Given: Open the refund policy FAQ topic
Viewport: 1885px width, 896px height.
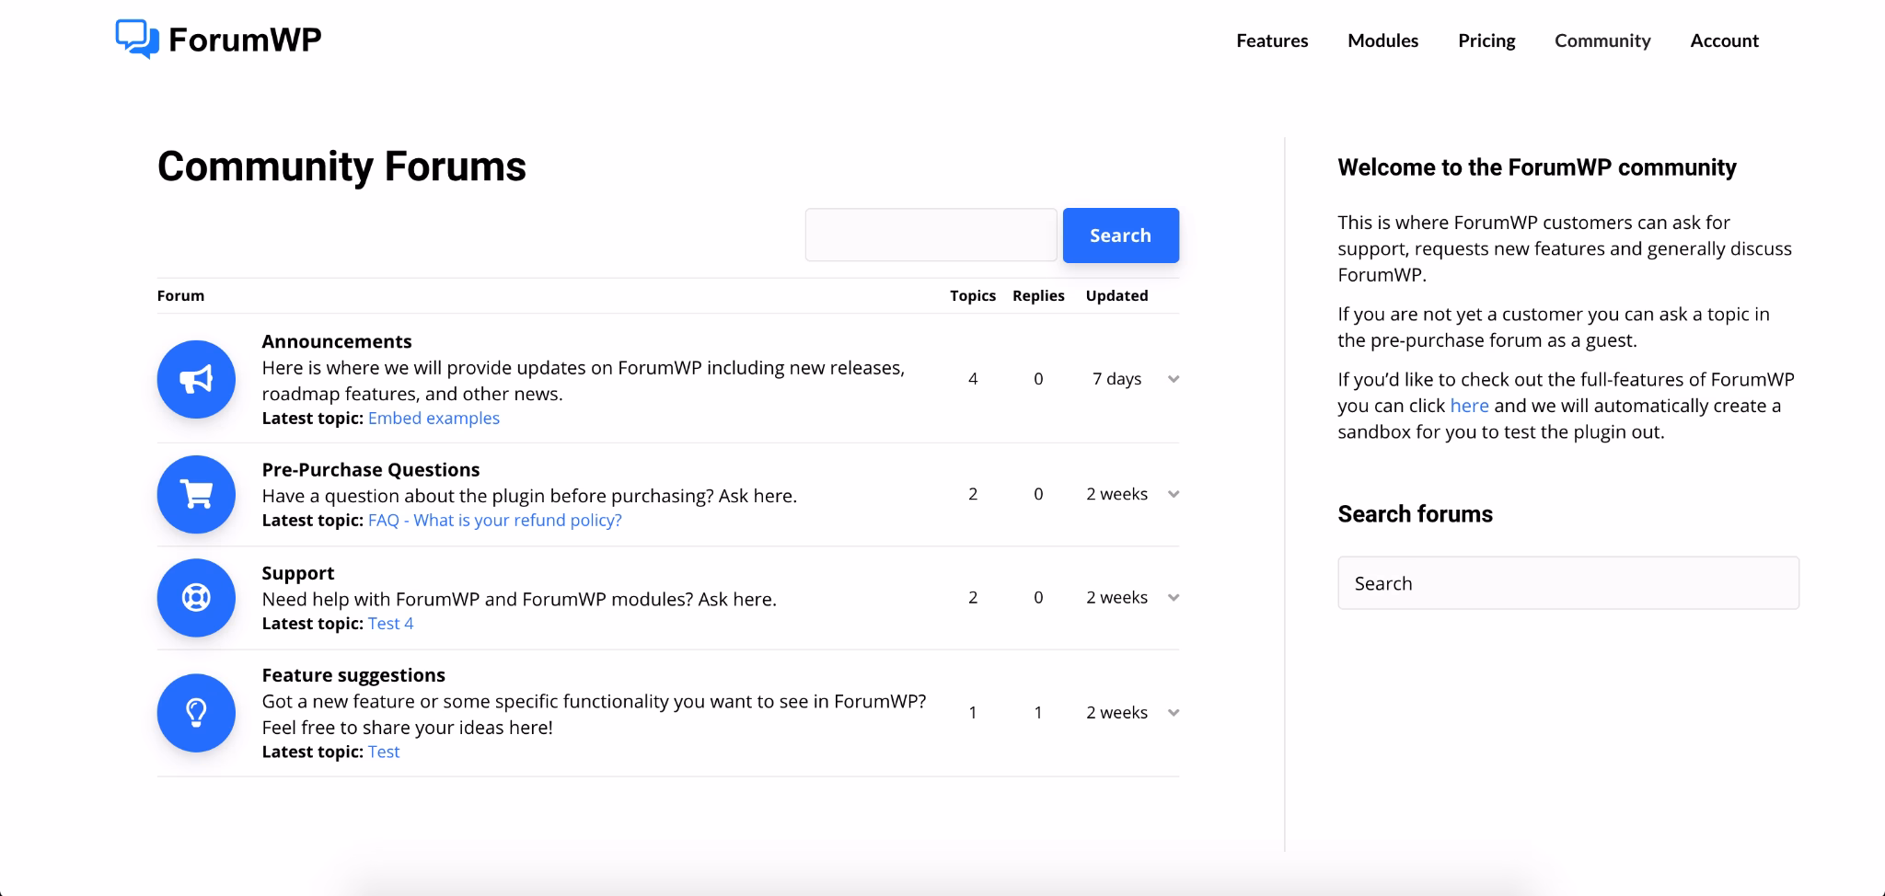Looking at the screenshot, I should (x=495, y=520).
